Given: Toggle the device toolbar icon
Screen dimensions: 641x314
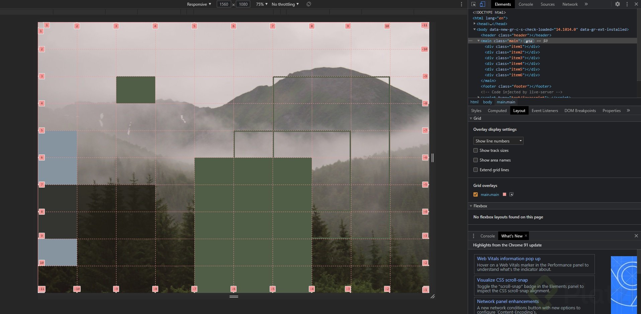Looking at the screenshot, I should tap(482, 4).
